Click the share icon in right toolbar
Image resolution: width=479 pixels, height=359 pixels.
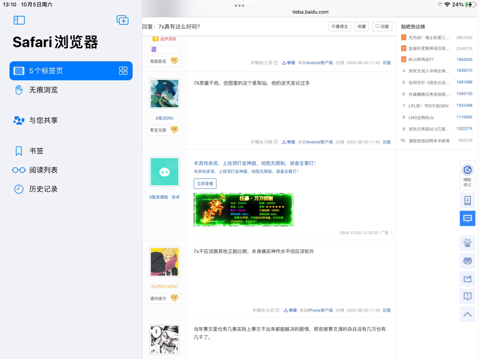(468, 279)
